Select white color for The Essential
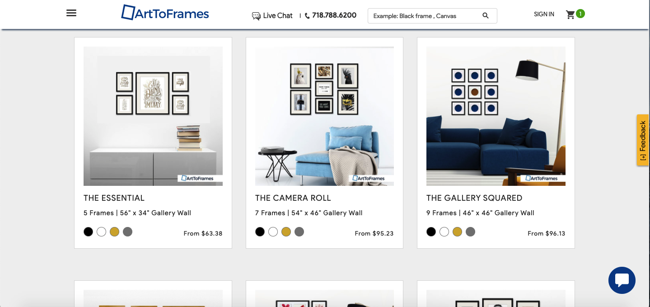 click(x=102, y=232)
